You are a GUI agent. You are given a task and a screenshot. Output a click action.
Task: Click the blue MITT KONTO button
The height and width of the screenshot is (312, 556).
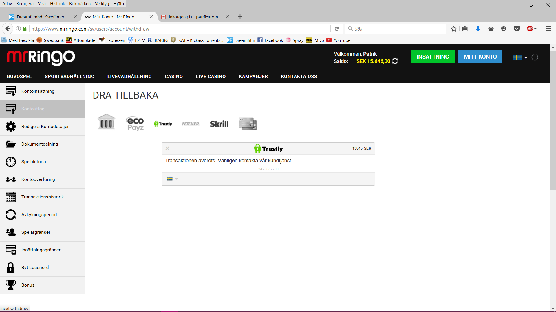coord(480,57)
